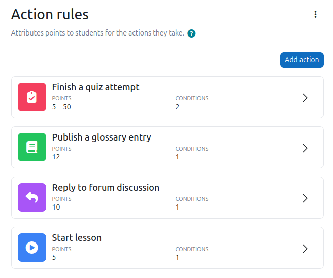Click conditions count for glossary entry rule
This screenshot has width=333, height=278.
pyautogui.click(x=177, y=157)
